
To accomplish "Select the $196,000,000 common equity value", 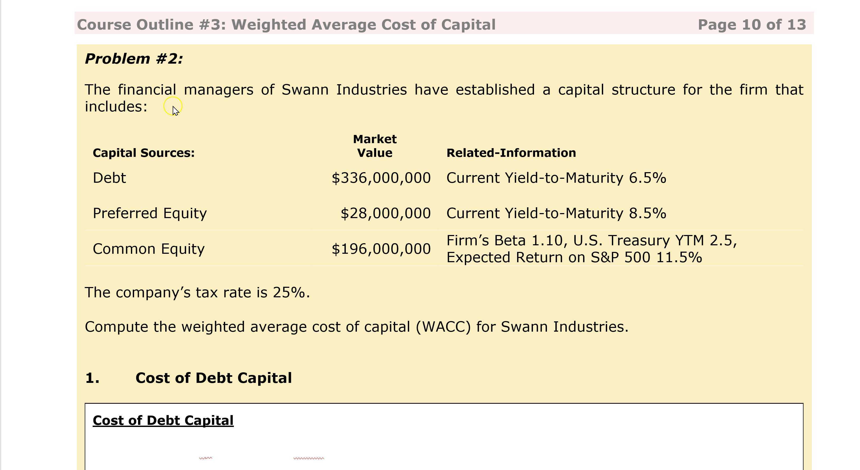I will (381, 249).
